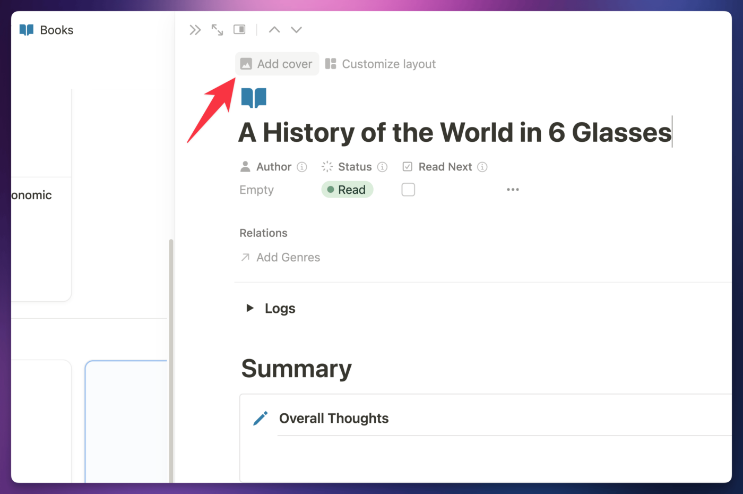Screen dimensions: 743x494
Task: Click the Relations section label
Action: pyautogui.click(x=263, y=233)
